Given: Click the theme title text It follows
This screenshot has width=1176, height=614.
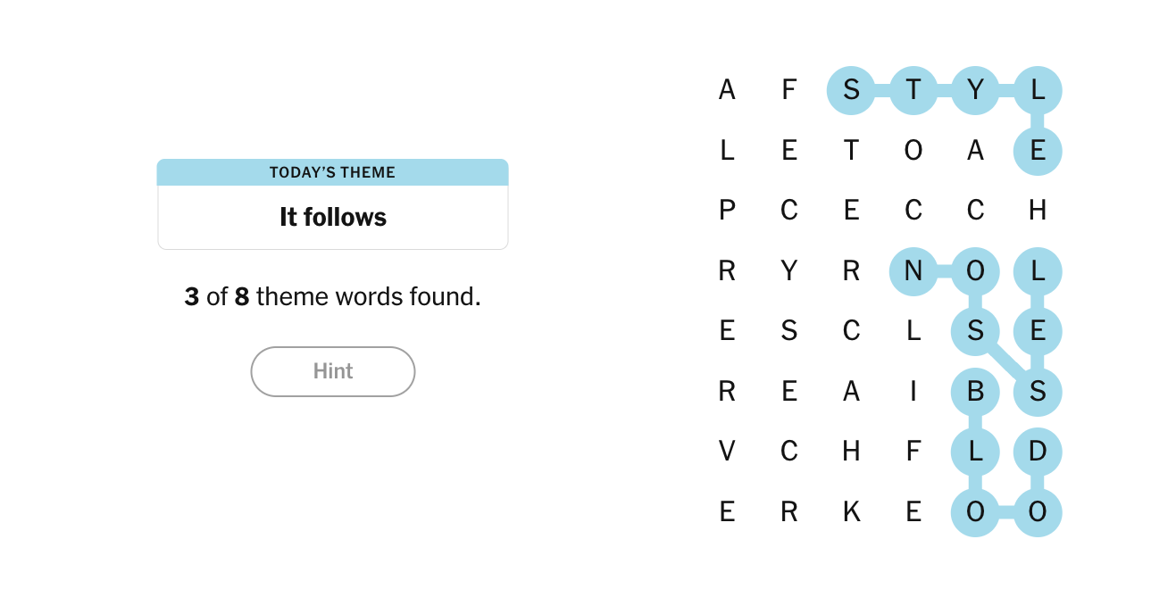Looking at the screenshot, I should [332, 216].
